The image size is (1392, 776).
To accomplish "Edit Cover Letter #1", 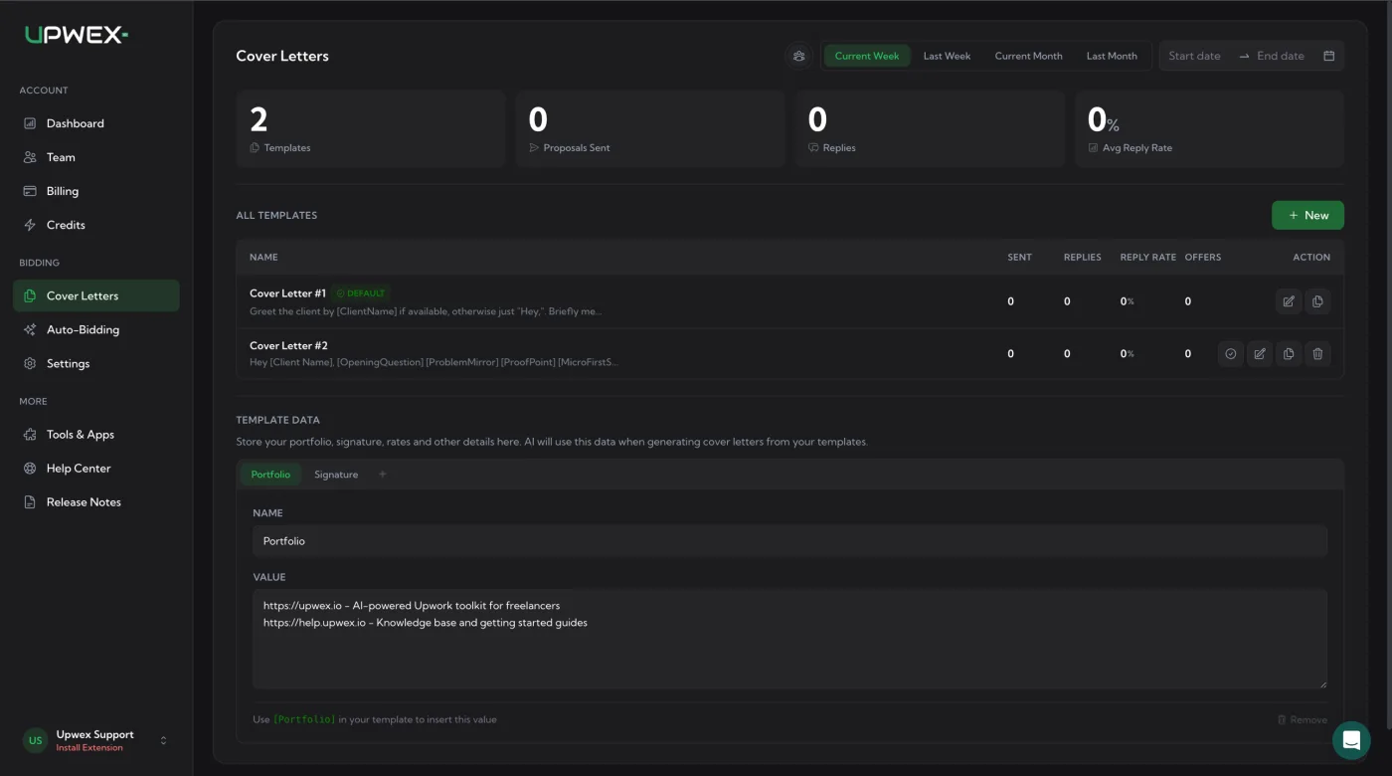I will coord(1289,301).
